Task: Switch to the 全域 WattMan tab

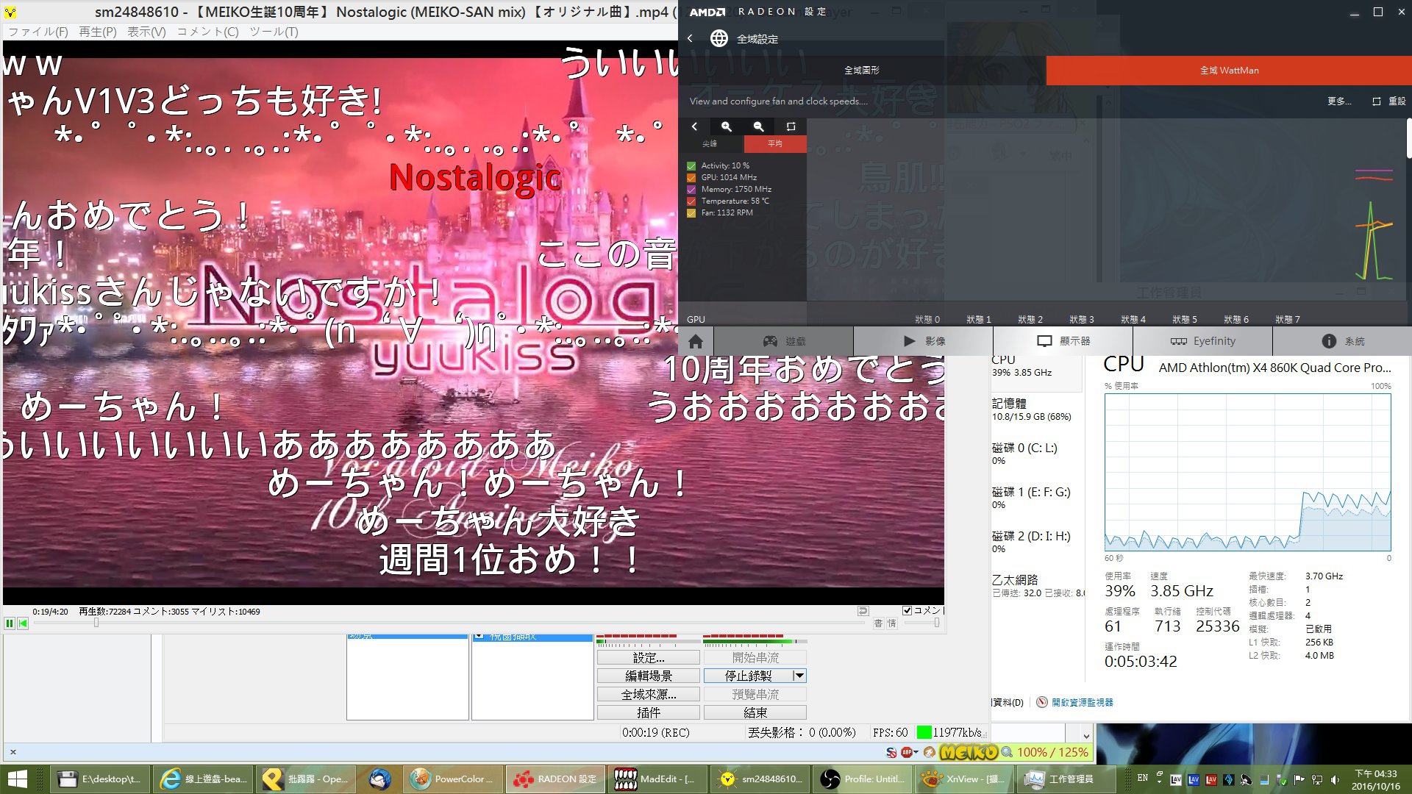Action: pyautogui.click(x=1229, y=71)
